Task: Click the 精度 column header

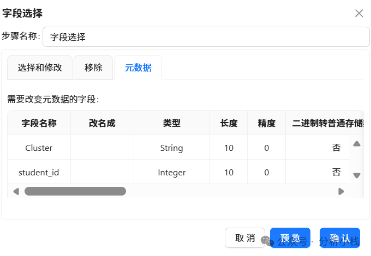Action: coord(266,123)
